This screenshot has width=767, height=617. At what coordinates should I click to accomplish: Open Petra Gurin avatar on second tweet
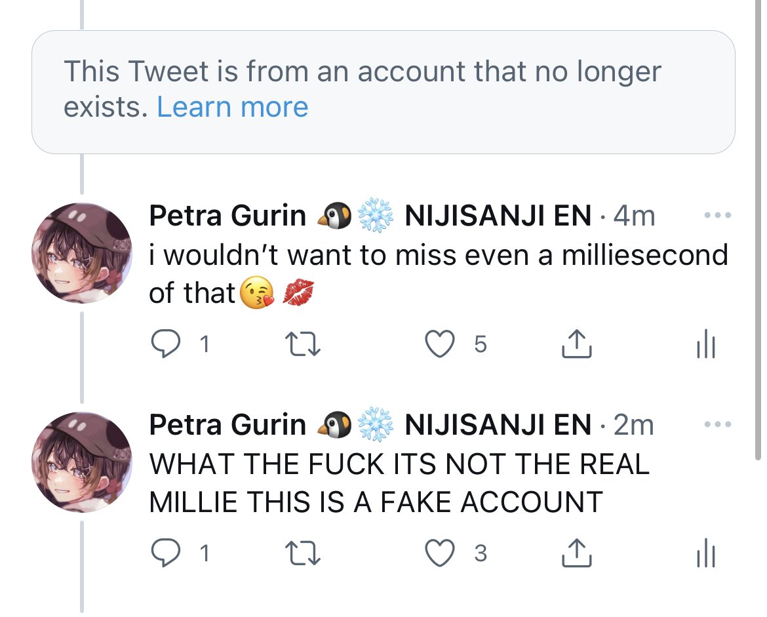[x=82, y=462]
